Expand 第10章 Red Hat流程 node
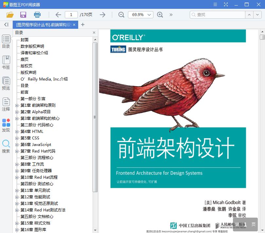Viewport: 265px width, 233px height. click(17, 178)
